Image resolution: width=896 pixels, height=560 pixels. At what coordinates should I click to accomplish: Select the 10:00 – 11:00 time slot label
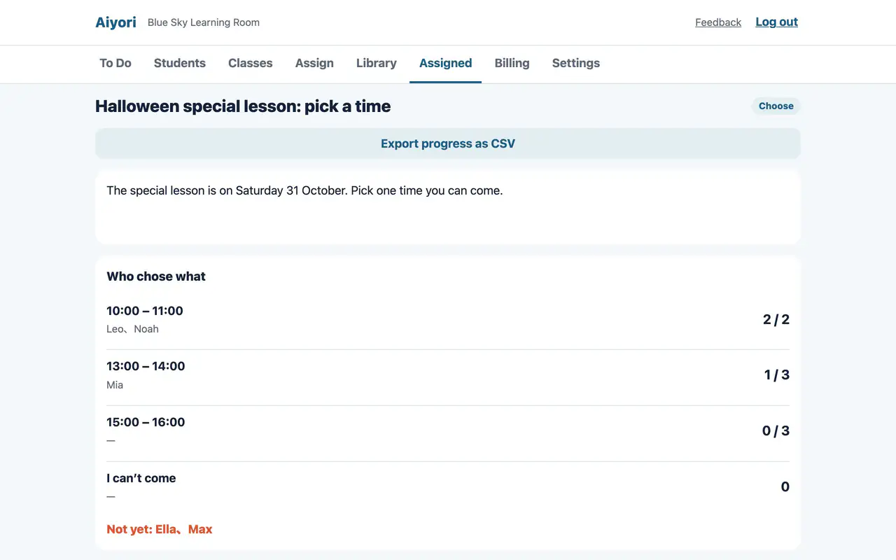click(145, 311)
